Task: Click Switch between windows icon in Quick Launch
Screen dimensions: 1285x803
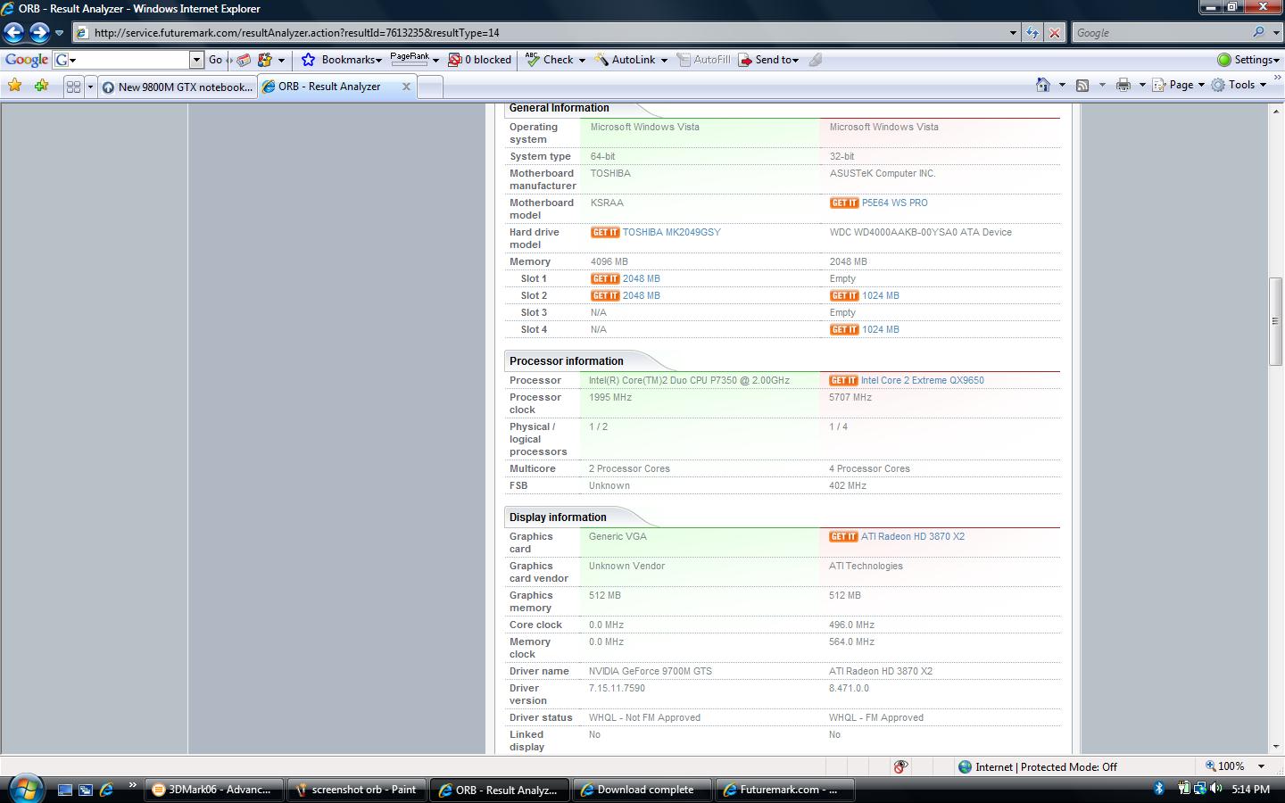Action: (86, 790)
